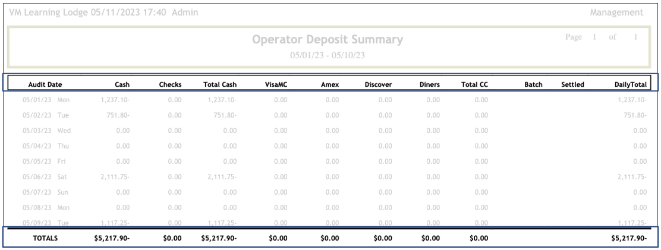Select the Diners column header
Image resolution: width=661 pixels, height=250 pixels.
tap(429, 84)
